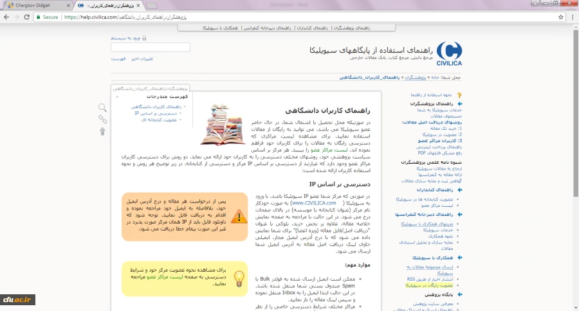Screen dimensions: 579x311
Task: Open the Chrome three-dot menu
Action: 572,17
